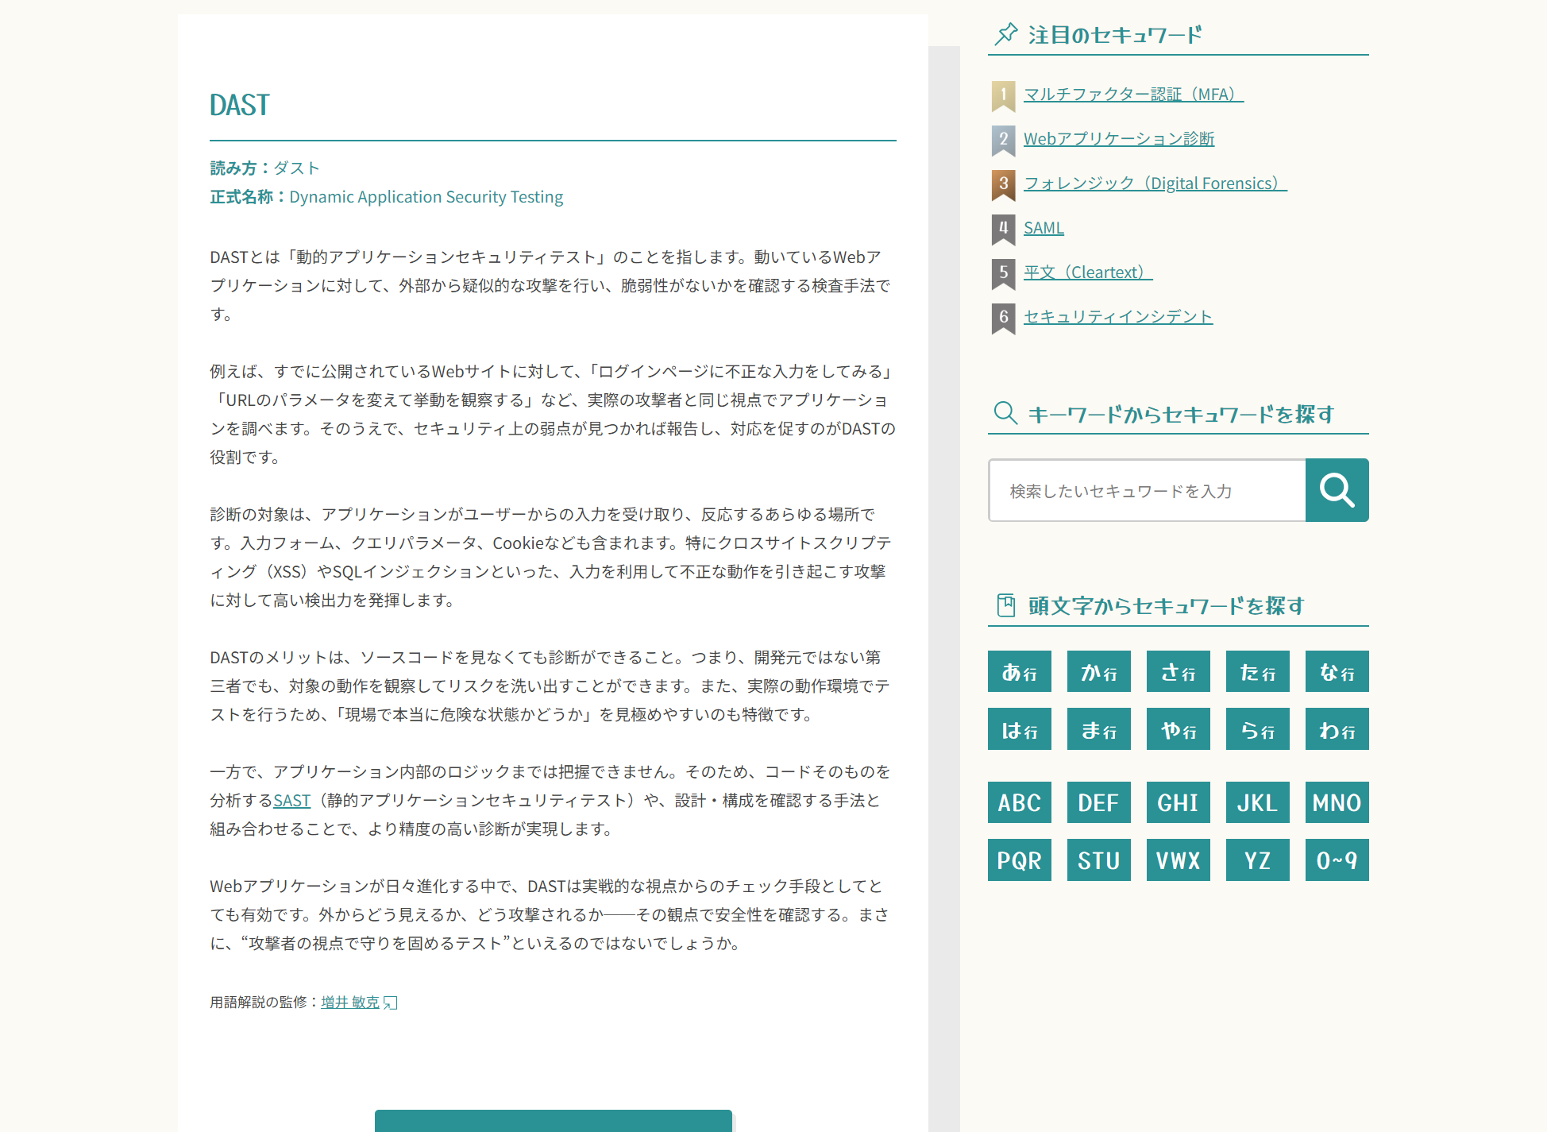Screen dimensions: 1547x1132
Task: Click the pin icon beside 注目のセキュワード heading
Action: (1005, 33)
